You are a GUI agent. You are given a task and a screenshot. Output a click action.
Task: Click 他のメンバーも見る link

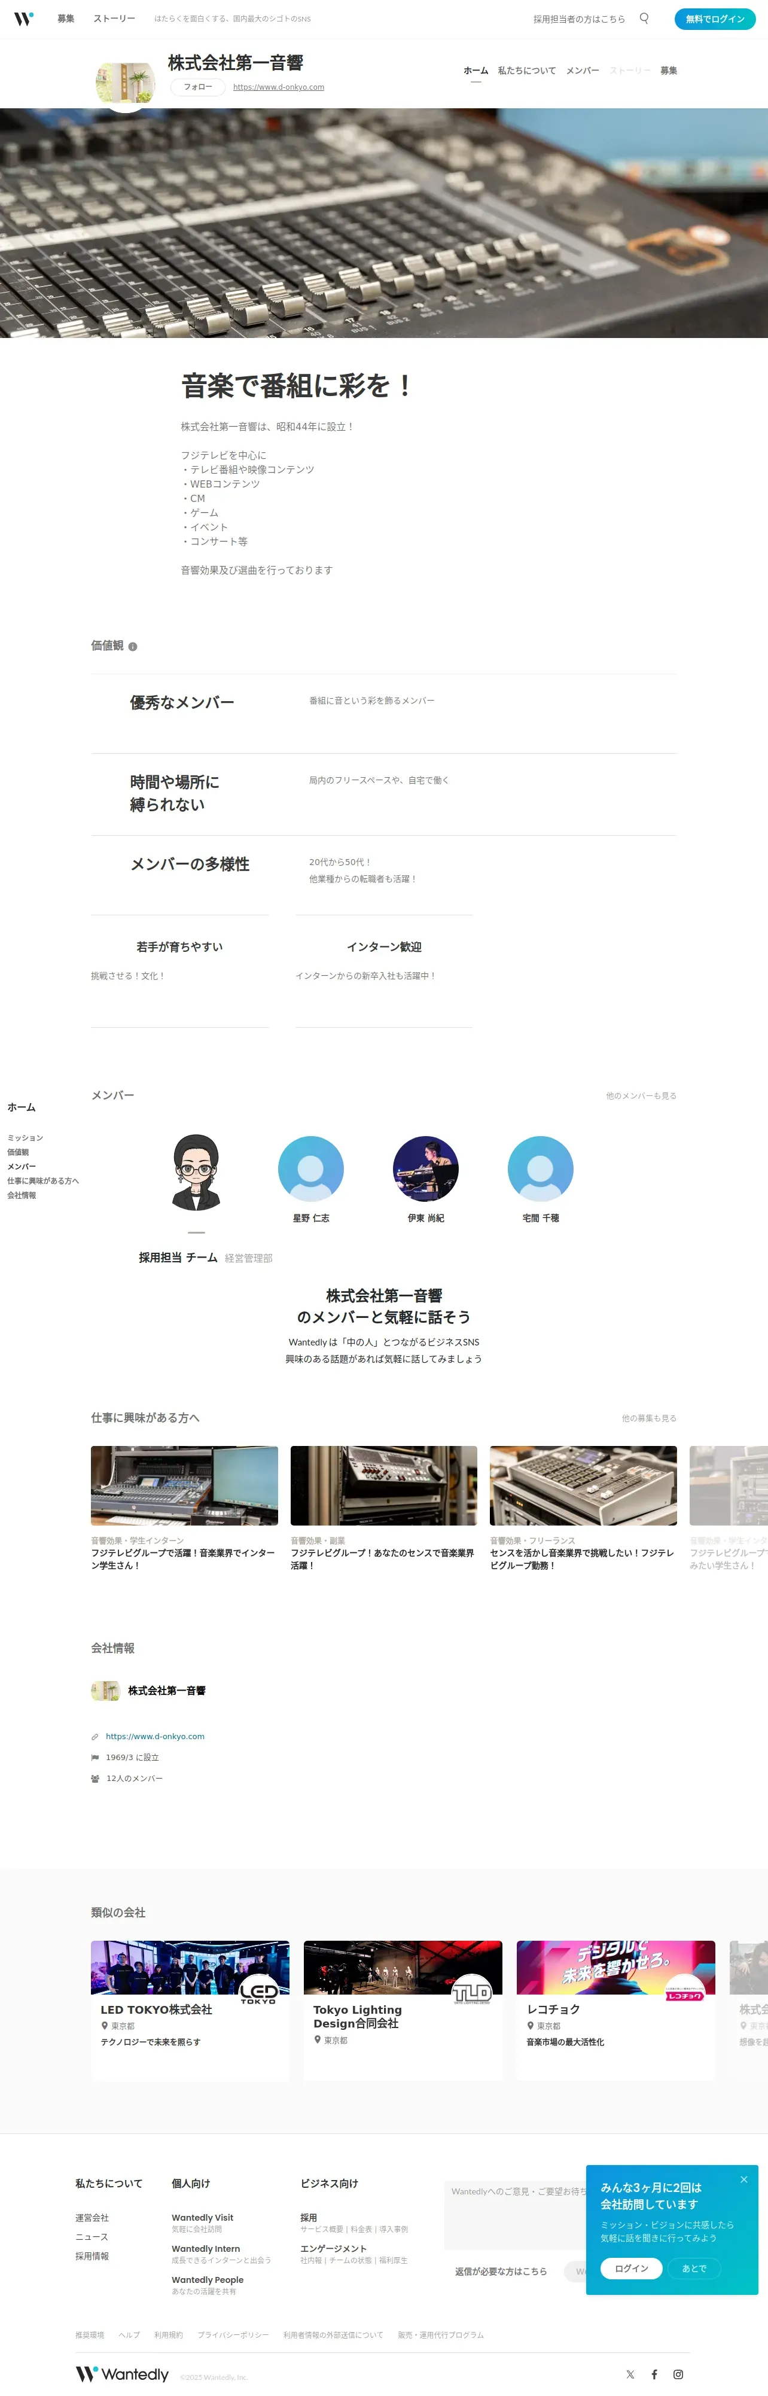point(642,1095)
